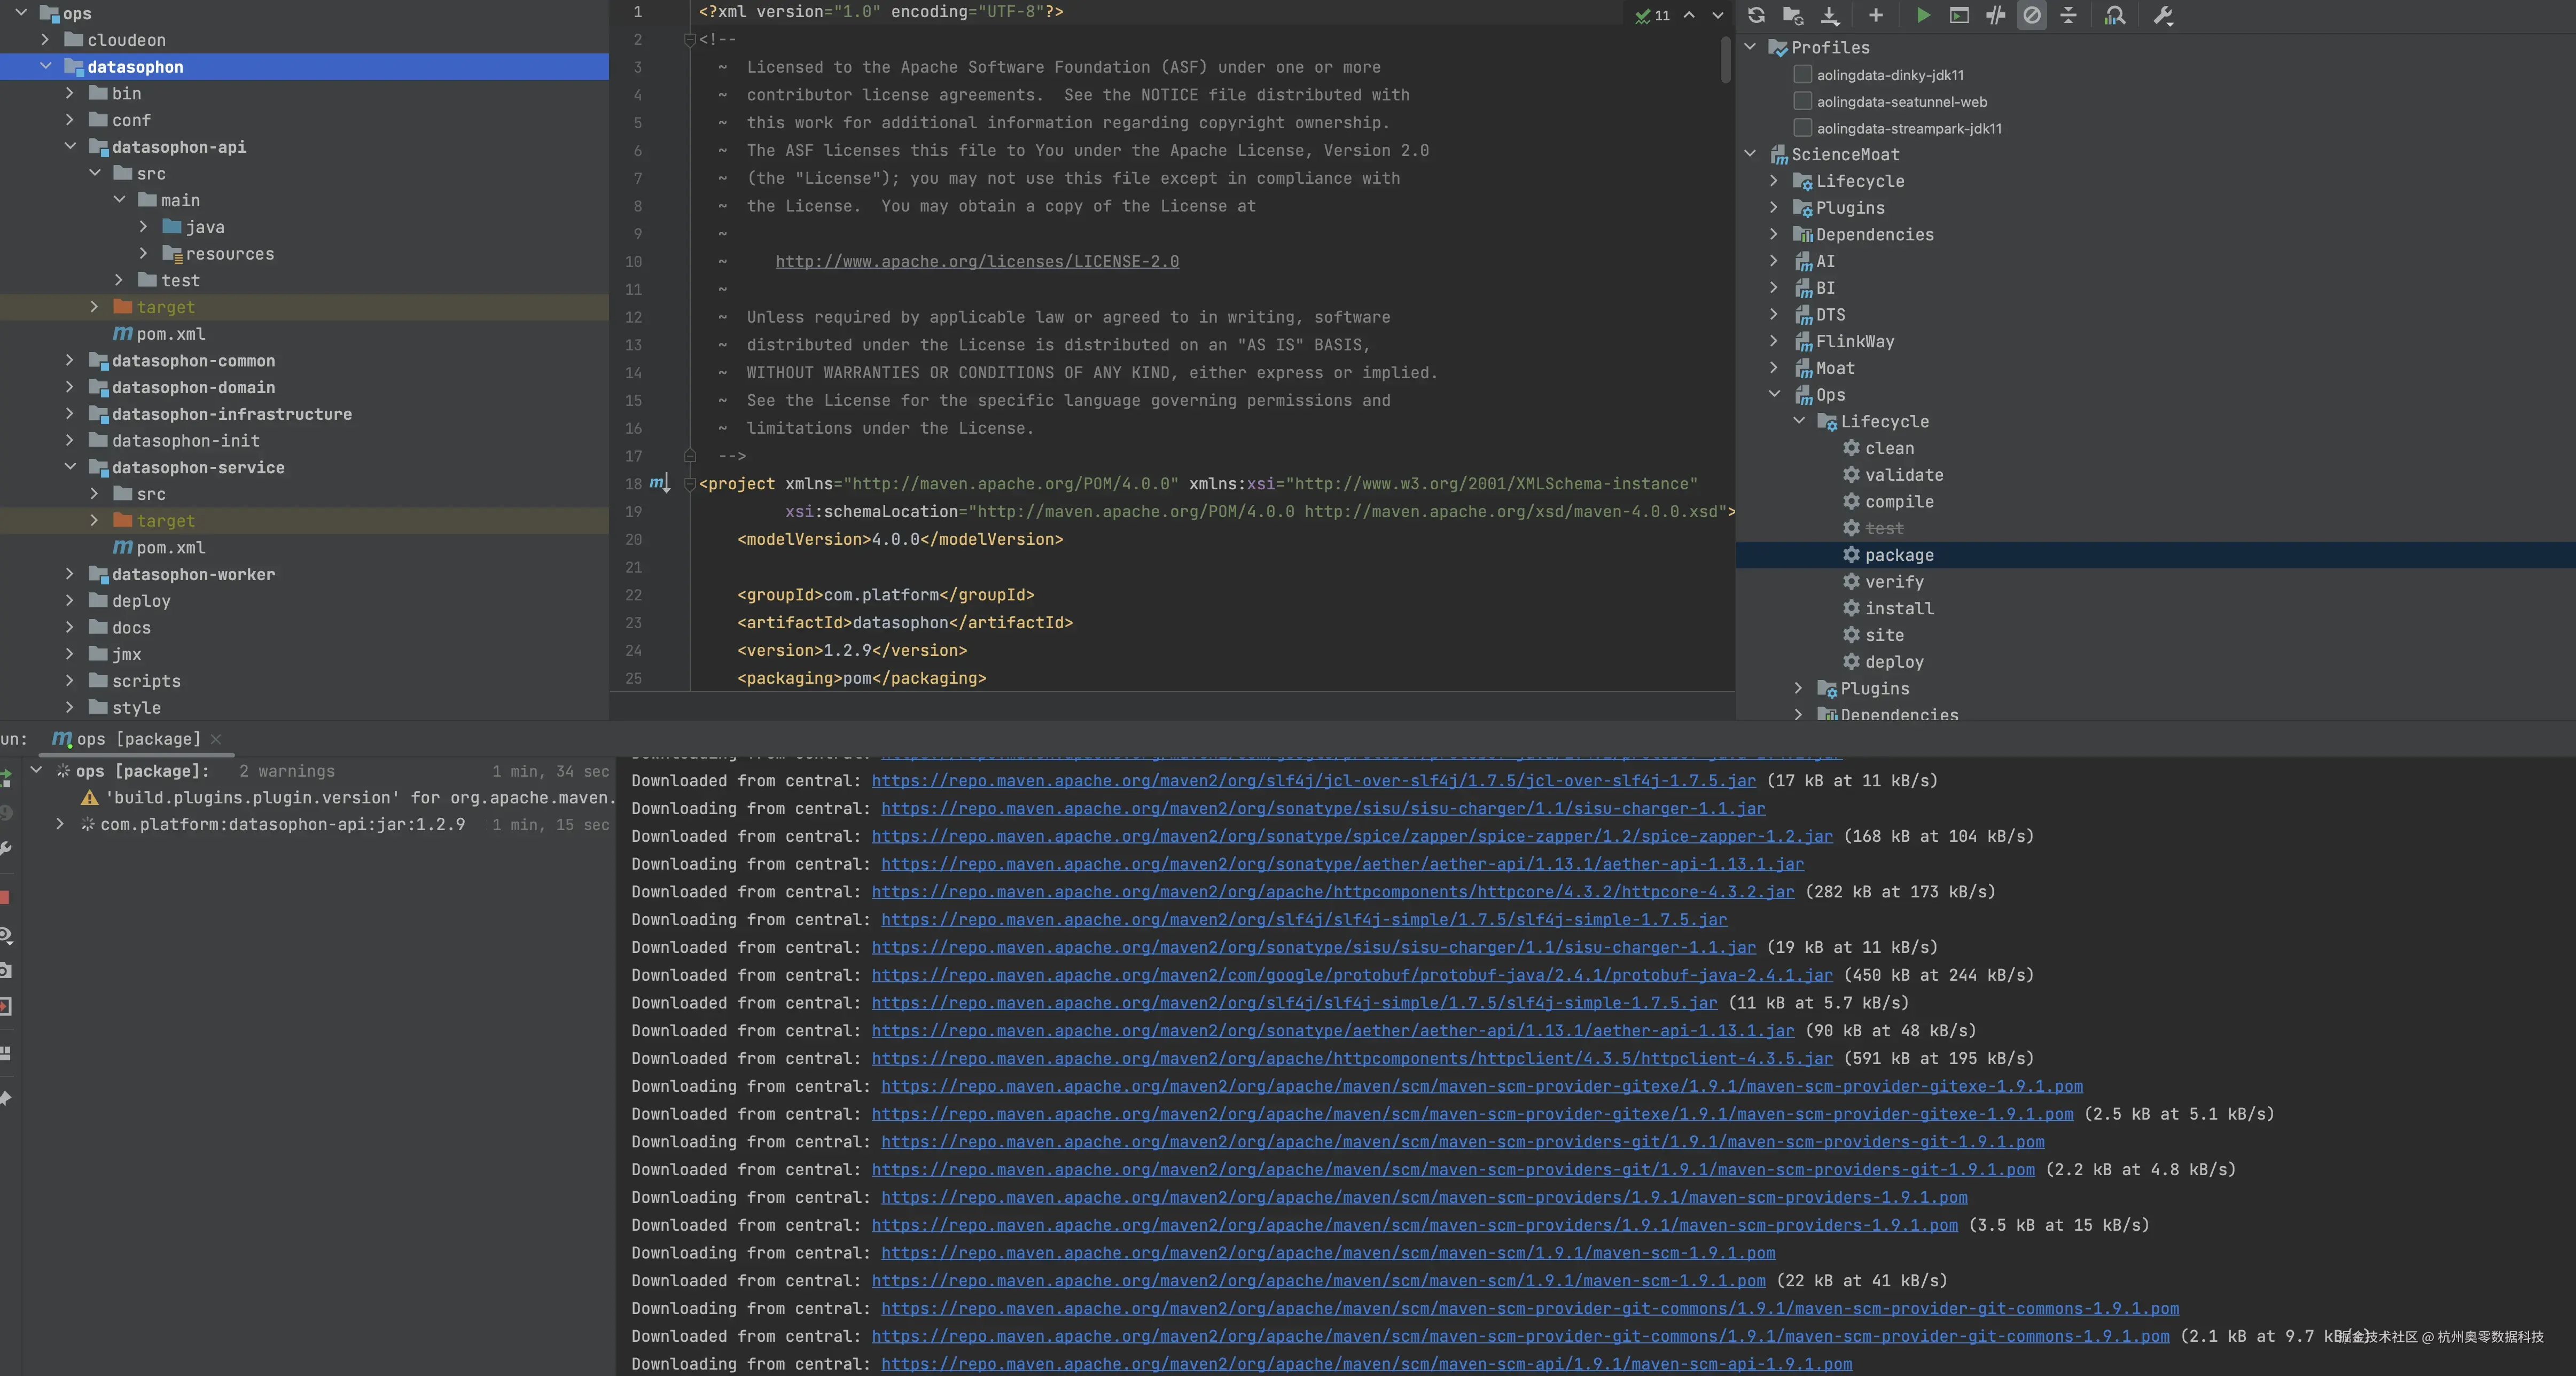Expand the datasophon-worker module
Screen dimensions: 2576x1376
coord(70,574)
